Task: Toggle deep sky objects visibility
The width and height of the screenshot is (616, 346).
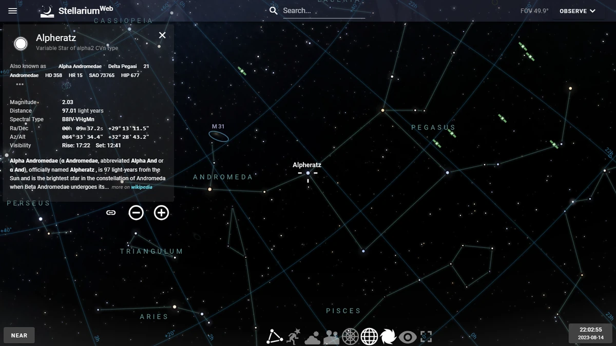Action: tap(388, 336)
